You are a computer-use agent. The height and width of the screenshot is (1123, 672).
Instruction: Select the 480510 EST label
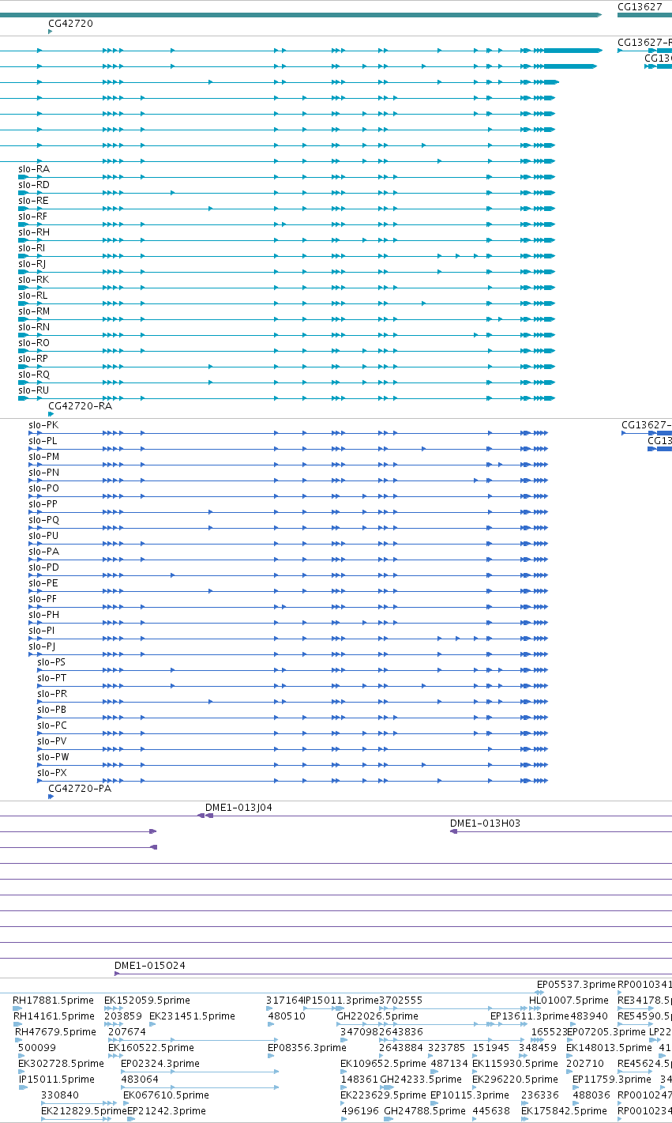point(287,1016)
